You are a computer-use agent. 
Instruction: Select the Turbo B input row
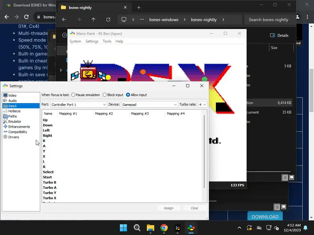pyautogui.click(x=122, y=182)
